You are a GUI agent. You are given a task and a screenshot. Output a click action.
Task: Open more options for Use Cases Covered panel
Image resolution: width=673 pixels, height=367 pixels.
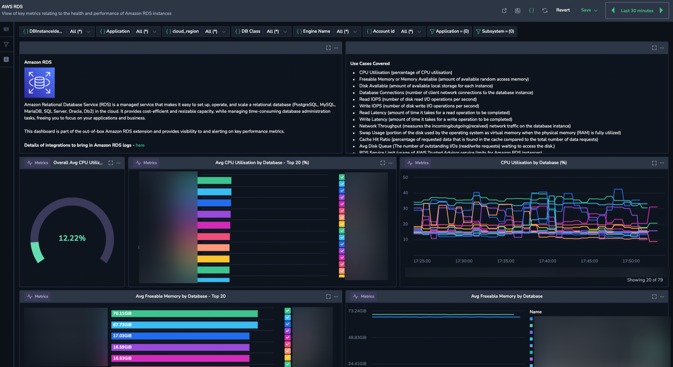(x=662, y=48)
